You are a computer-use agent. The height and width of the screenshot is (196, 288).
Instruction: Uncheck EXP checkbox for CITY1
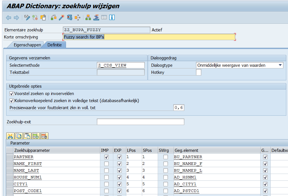(120, 184)
